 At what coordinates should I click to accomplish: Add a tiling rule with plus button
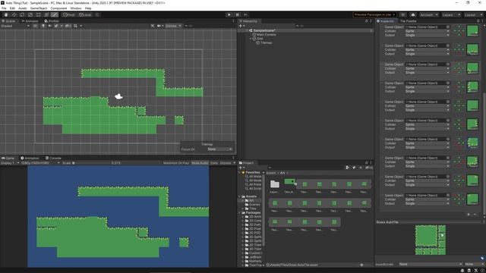click(469, 214)
